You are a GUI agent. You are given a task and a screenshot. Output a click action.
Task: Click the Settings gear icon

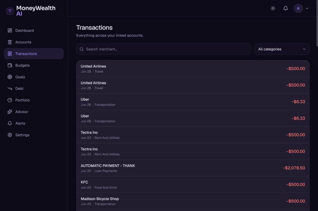(10, 135)
